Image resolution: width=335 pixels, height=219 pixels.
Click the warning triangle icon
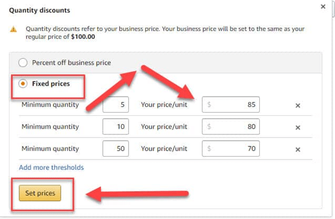click(x=13, y=29)
